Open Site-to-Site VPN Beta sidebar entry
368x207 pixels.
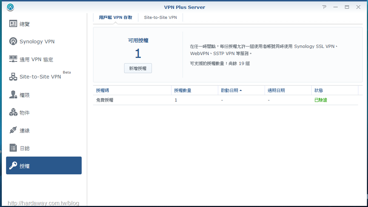44,77
